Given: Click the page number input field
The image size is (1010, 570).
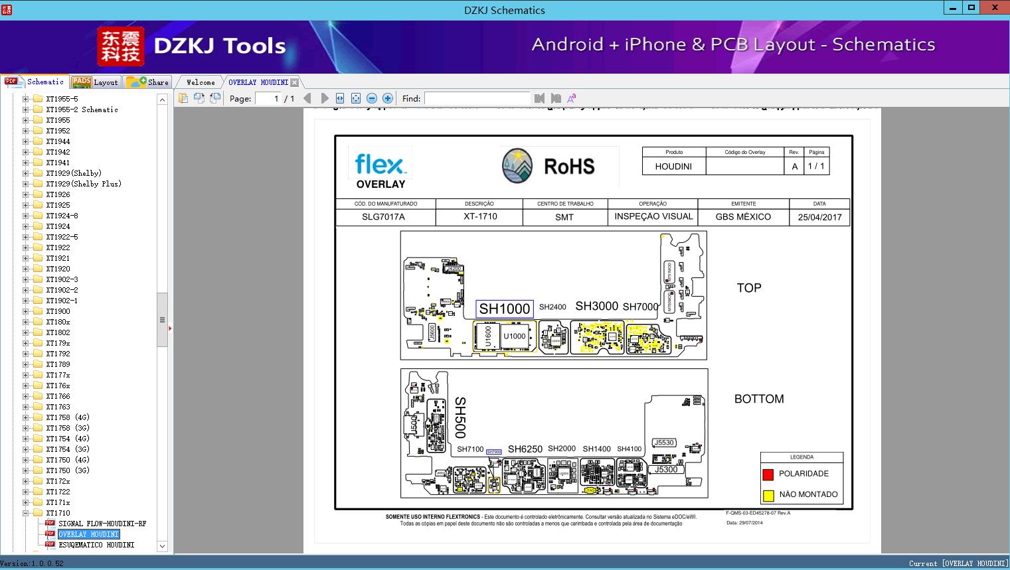Looking at the screenshot, I should click(267, 98).
